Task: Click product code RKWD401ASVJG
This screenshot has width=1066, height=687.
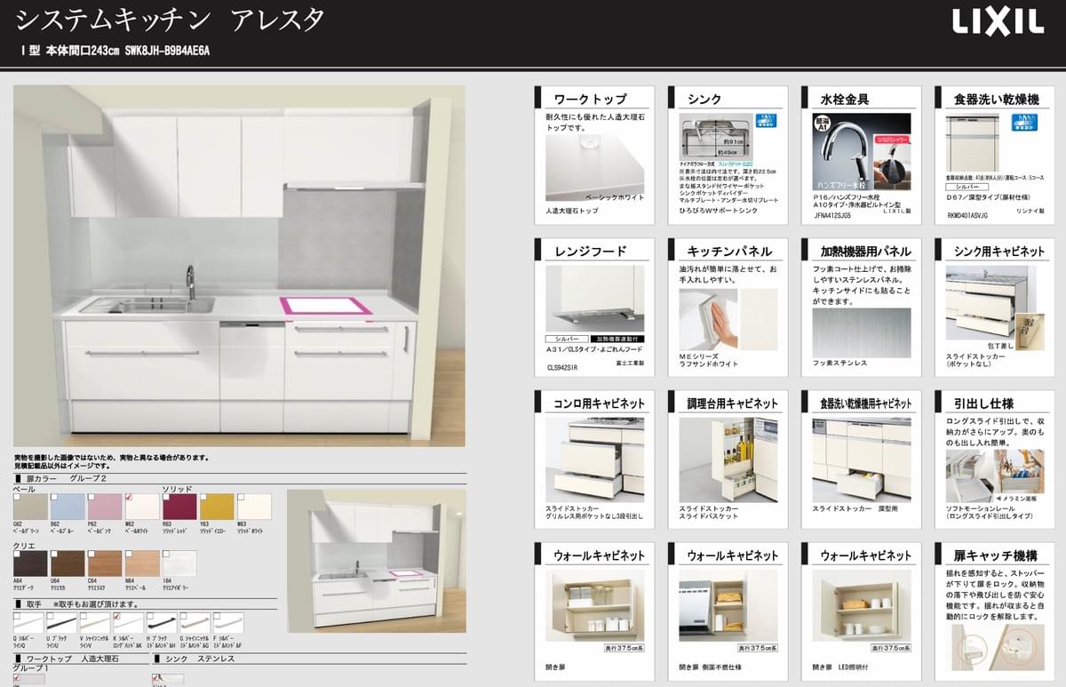Action: 968,215
